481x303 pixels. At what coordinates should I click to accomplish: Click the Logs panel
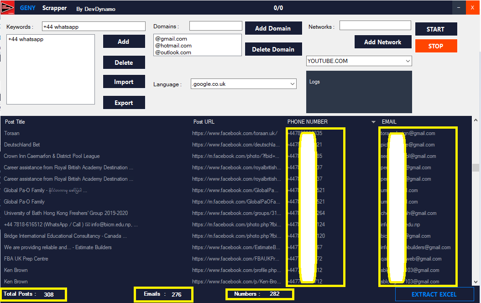359,92
